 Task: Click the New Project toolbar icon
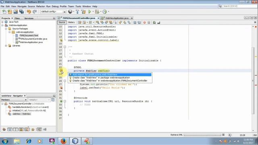point(10,12)
